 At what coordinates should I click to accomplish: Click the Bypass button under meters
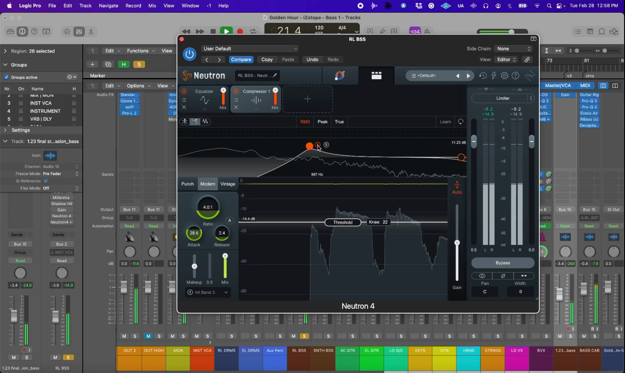click(x=503, y=263)
